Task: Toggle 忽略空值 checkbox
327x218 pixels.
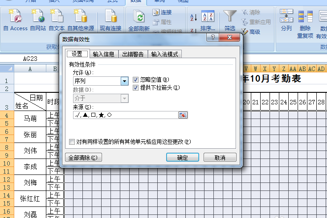Action: point(135,79)
